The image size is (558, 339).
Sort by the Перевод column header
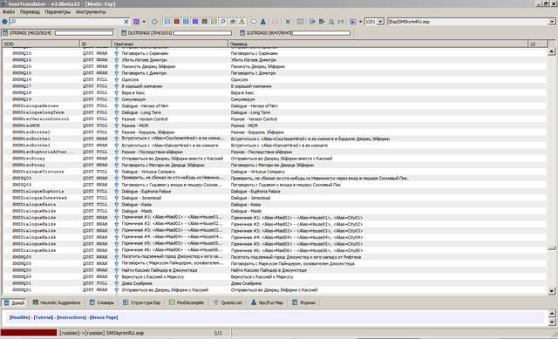tap(378, 44)
